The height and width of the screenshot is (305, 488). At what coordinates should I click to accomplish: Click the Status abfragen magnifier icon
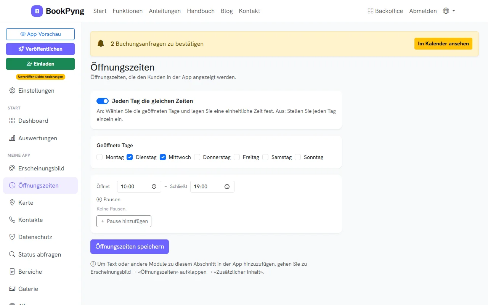12,255
